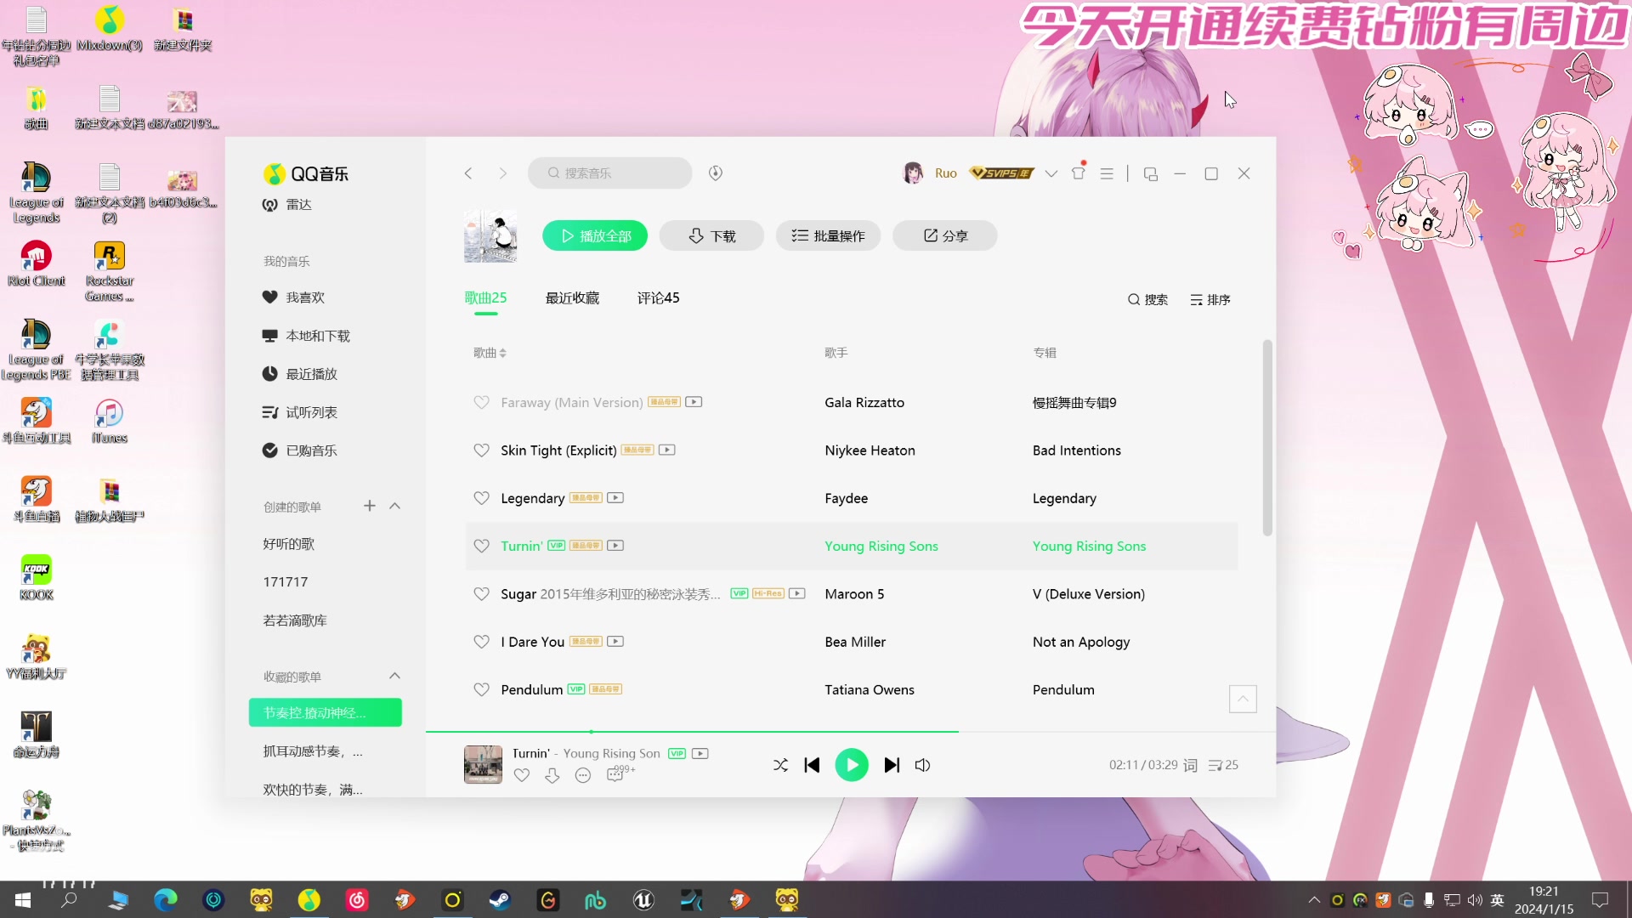Screen dimensions: 1632x918
Task: Collapse the 创建的歌单 section chevron
Action: point(394,506)
